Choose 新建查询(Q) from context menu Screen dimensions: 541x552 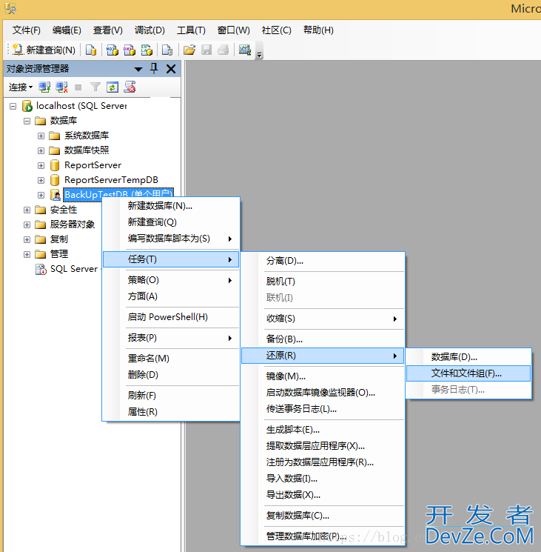click(170, 222)
